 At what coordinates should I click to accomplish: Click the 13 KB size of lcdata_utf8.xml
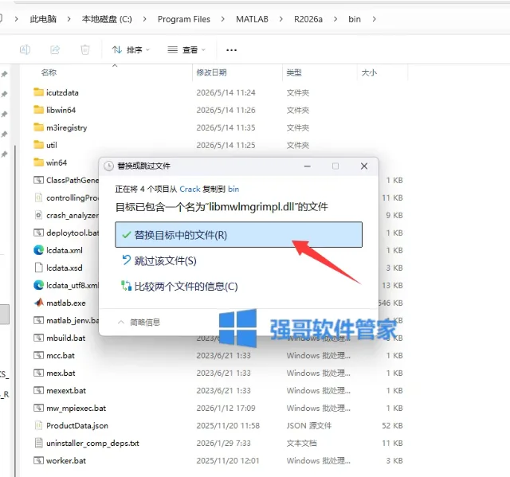[x=392, y=285]
